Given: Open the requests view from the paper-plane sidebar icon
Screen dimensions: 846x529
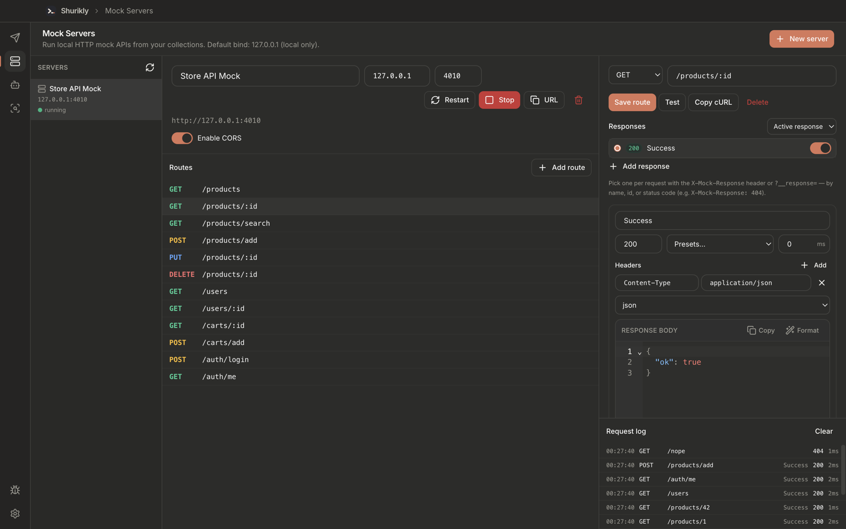Looking at the screenshot, I should (x=15, y=38).
